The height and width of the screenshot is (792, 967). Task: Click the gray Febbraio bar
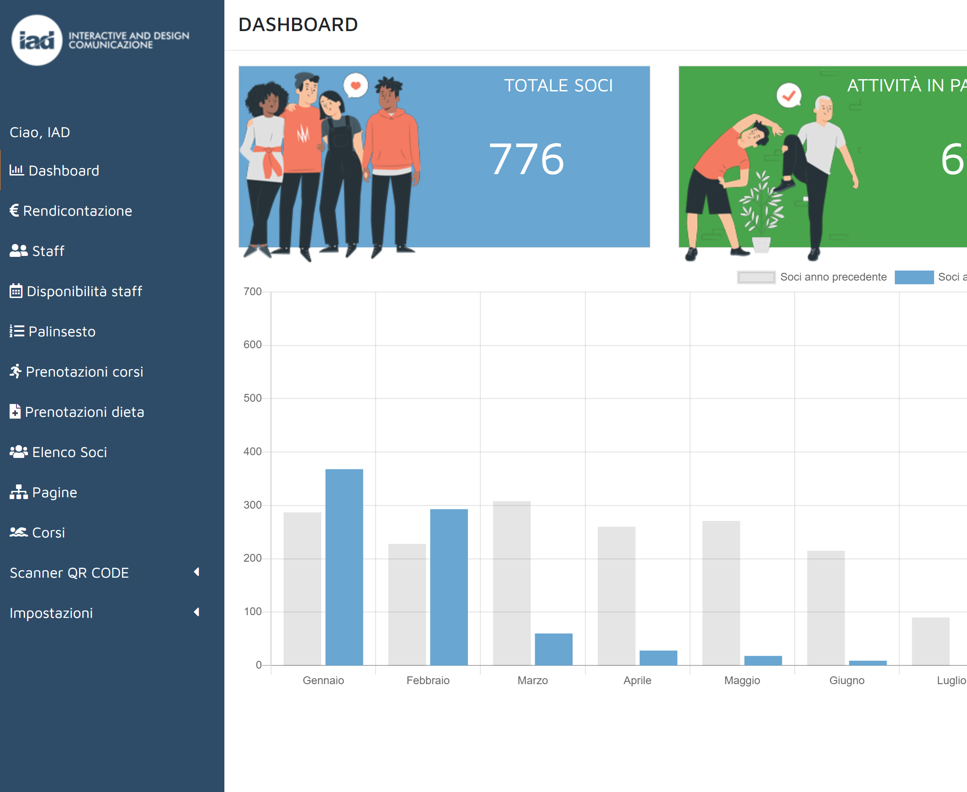click(407, 604)
